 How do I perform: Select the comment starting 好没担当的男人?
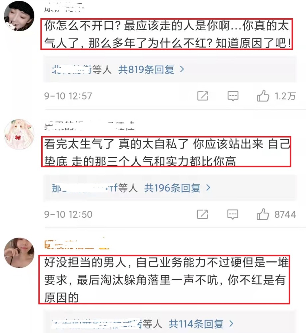point(164,279)
